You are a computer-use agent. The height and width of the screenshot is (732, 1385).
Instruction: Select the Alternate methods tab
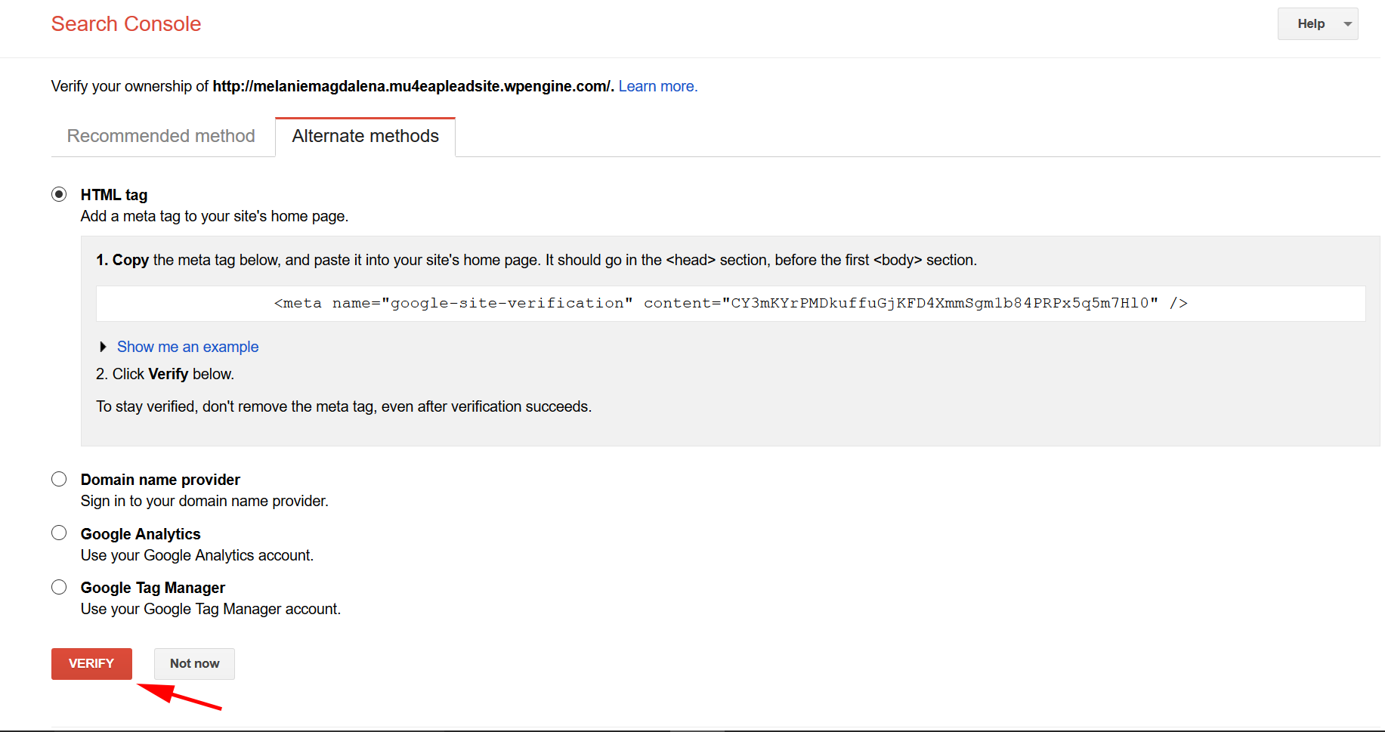click(x=365, y=136)
